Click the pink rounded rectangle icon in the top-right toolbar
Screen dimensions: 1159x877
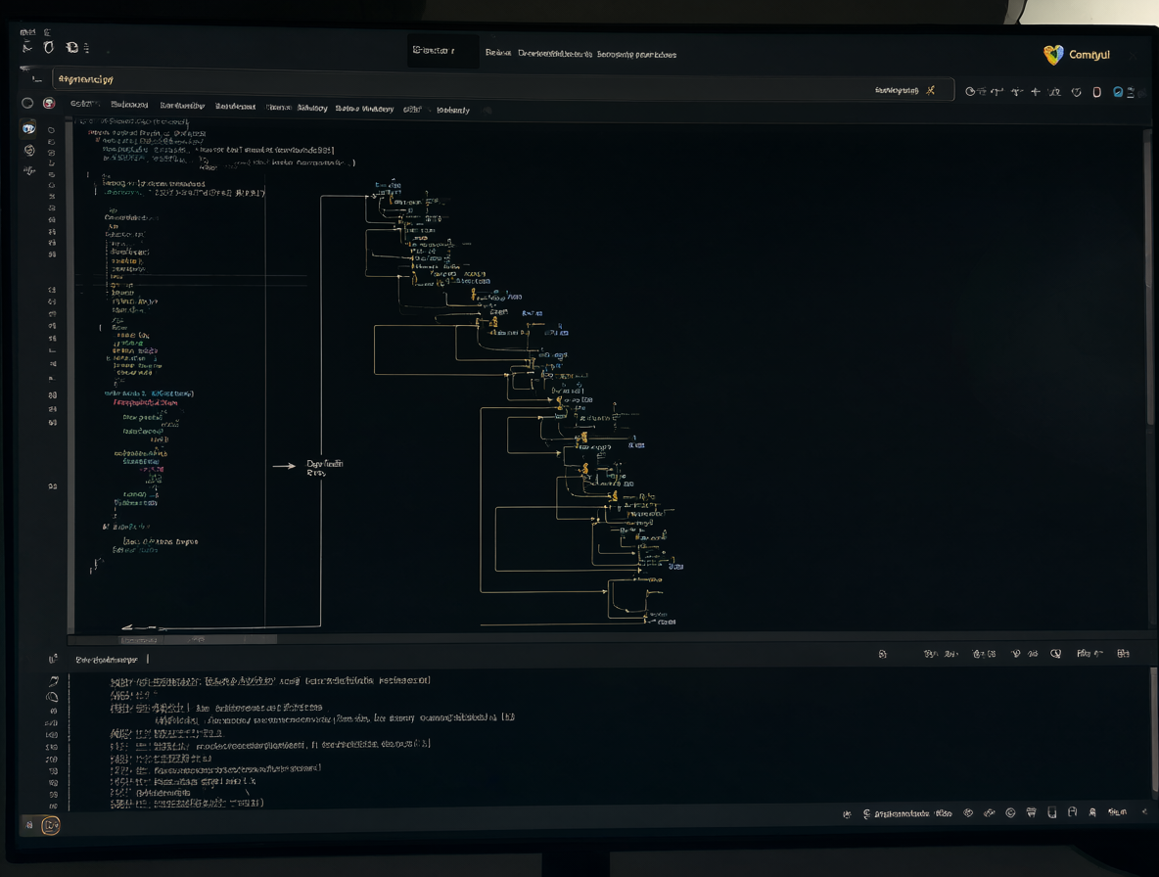pyautogui.click(x=1097, y=92)
